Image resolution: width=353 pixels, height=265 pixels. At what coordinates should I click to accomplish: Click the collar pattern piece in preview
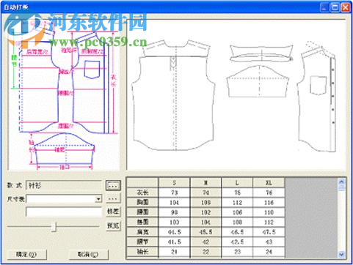261,53
